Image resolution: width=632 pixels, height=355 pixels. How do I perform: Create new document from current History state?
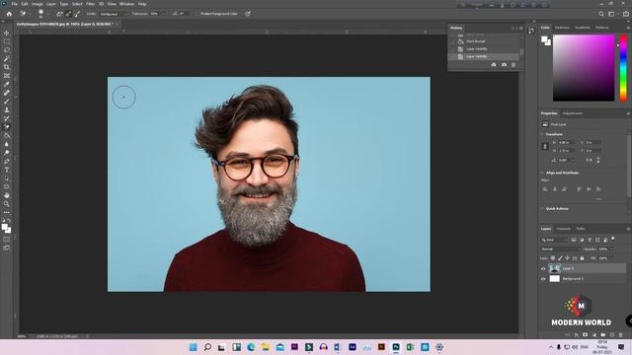(494, 65)
